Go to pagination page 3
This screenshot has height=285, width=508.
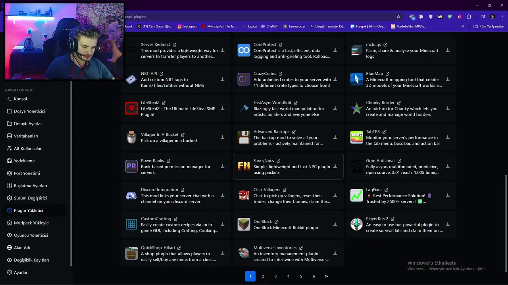275,276
